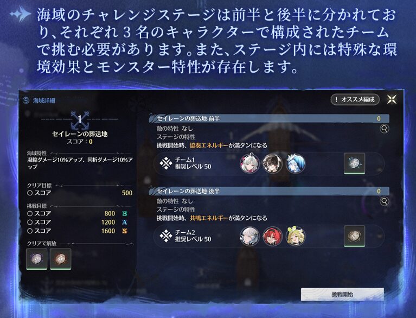Select Team 1 blue-haired character portrait
This screenshot has width=416, height=318.
coord(296,163)
